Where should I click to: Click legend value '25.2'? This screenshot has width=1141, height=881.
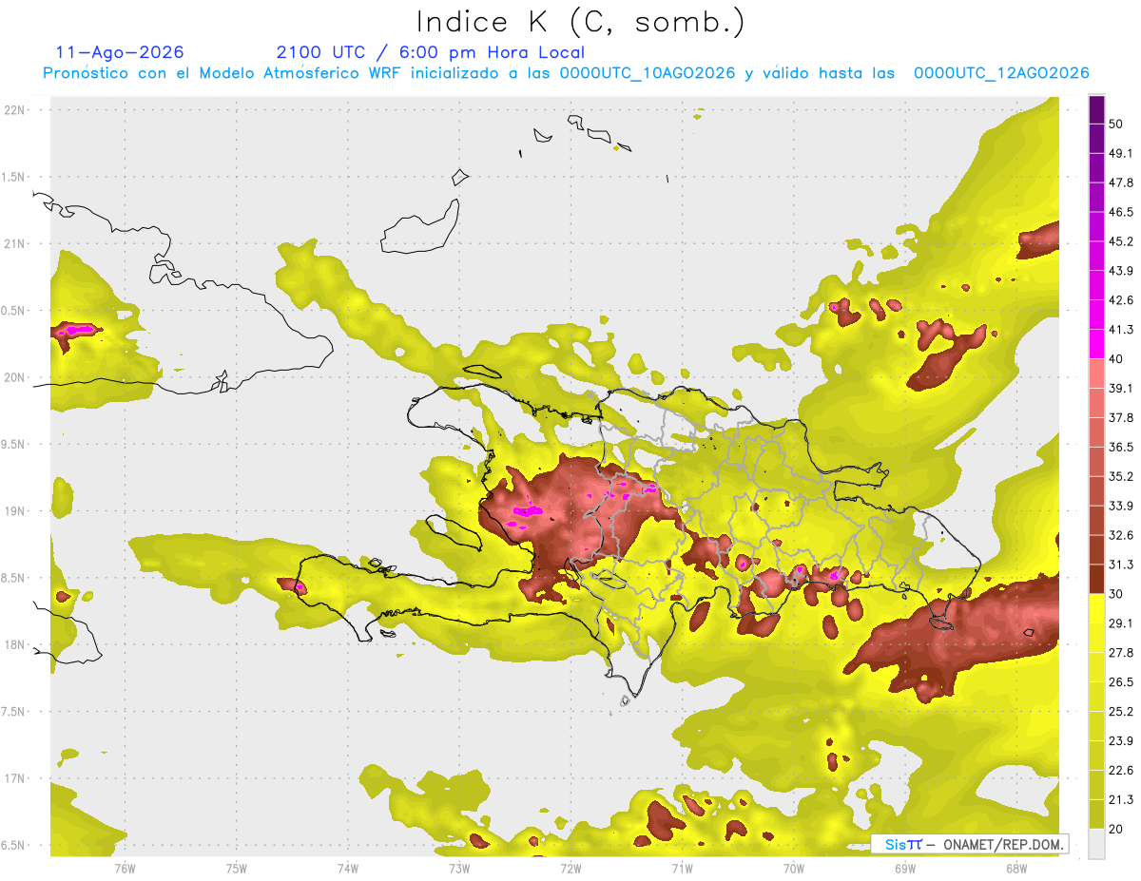click(1121, 712)
